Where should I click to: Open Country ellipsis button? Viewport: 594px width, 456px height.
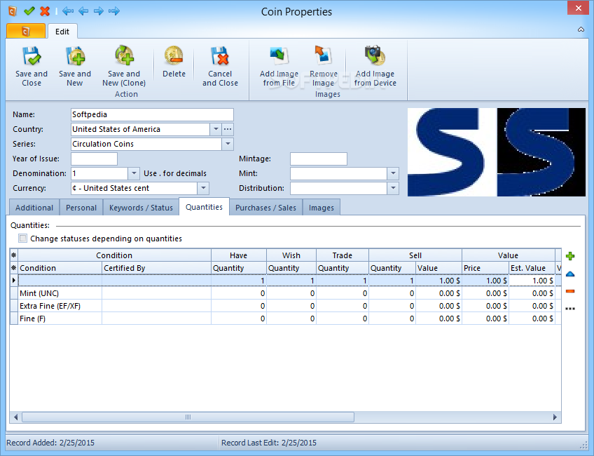(x=227, y=129)
